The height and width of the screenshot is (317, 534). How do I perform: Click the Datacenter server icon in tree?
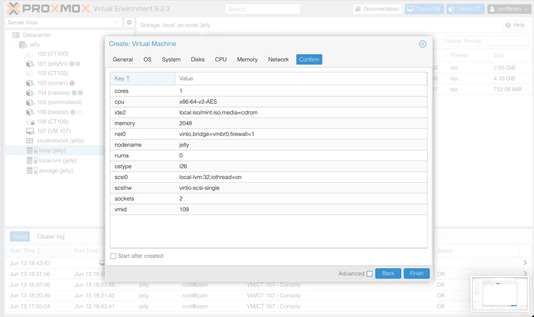(16, 35)
